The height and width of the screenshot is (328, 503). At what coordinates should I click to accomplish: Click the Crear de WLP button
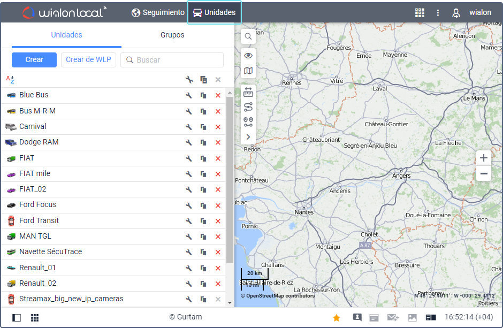[88, 60]
